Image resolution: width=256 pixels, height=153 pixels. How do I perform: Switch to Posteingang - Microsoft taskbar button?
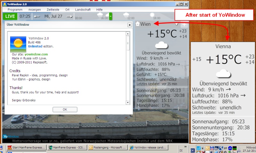108,148
